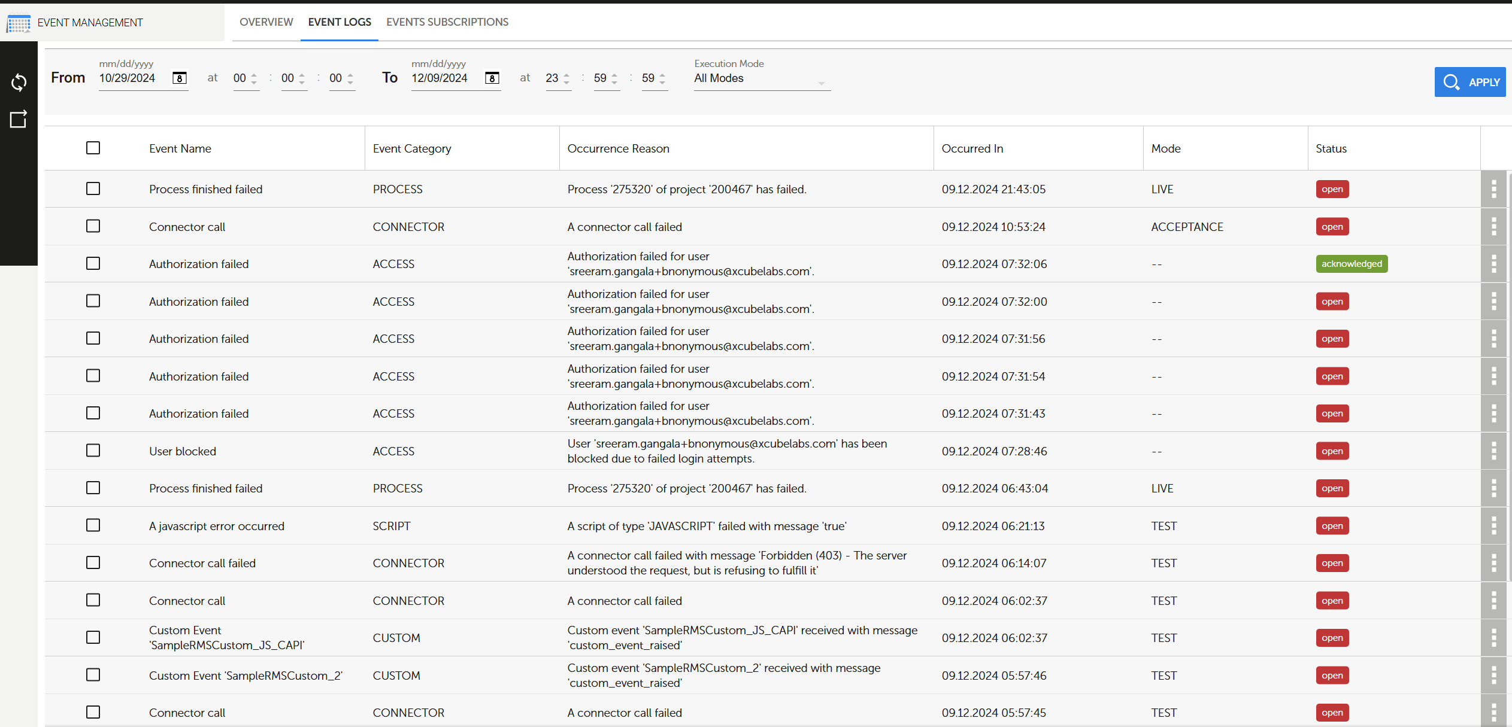1512x727 pixels.
Task: Open actions menu for javascript error row
Action: [1494, 526]
